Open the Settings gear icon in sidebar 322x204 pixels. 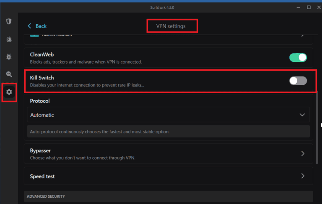pos(9,92)
